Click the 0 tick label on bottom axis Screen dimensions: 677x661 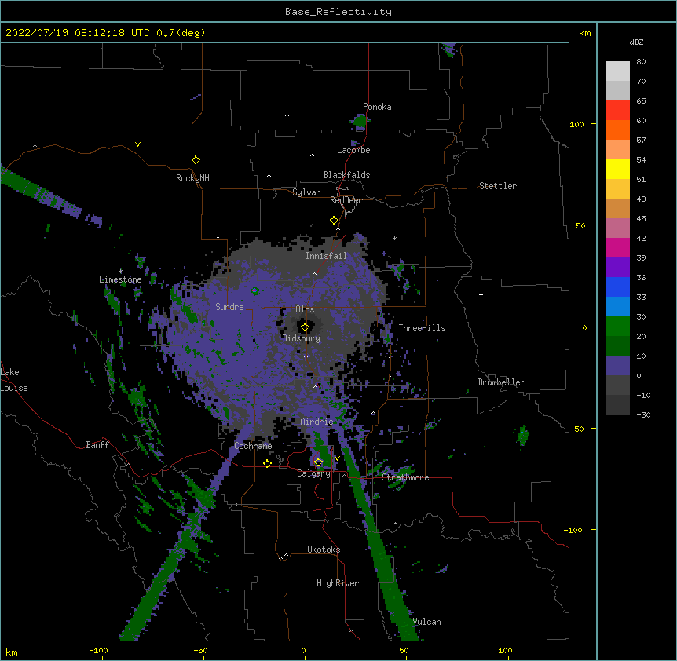click(x=303, y=650)
